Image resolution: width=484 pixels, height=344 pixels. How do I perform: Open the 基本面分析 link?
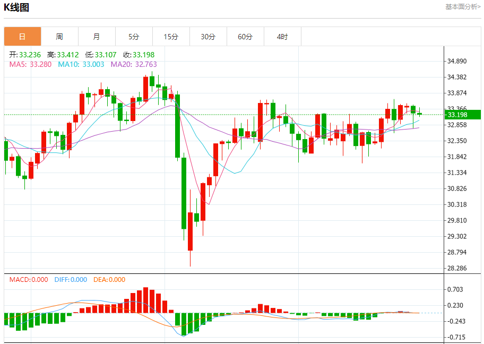coord(462,7)
